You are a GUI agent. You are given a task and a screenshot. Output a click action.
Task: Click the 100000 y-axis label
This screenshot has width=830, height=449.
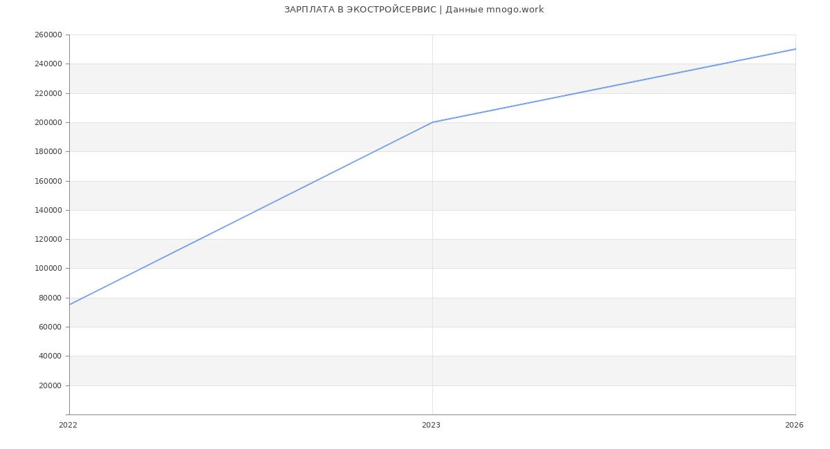click(x=48, y=269)
